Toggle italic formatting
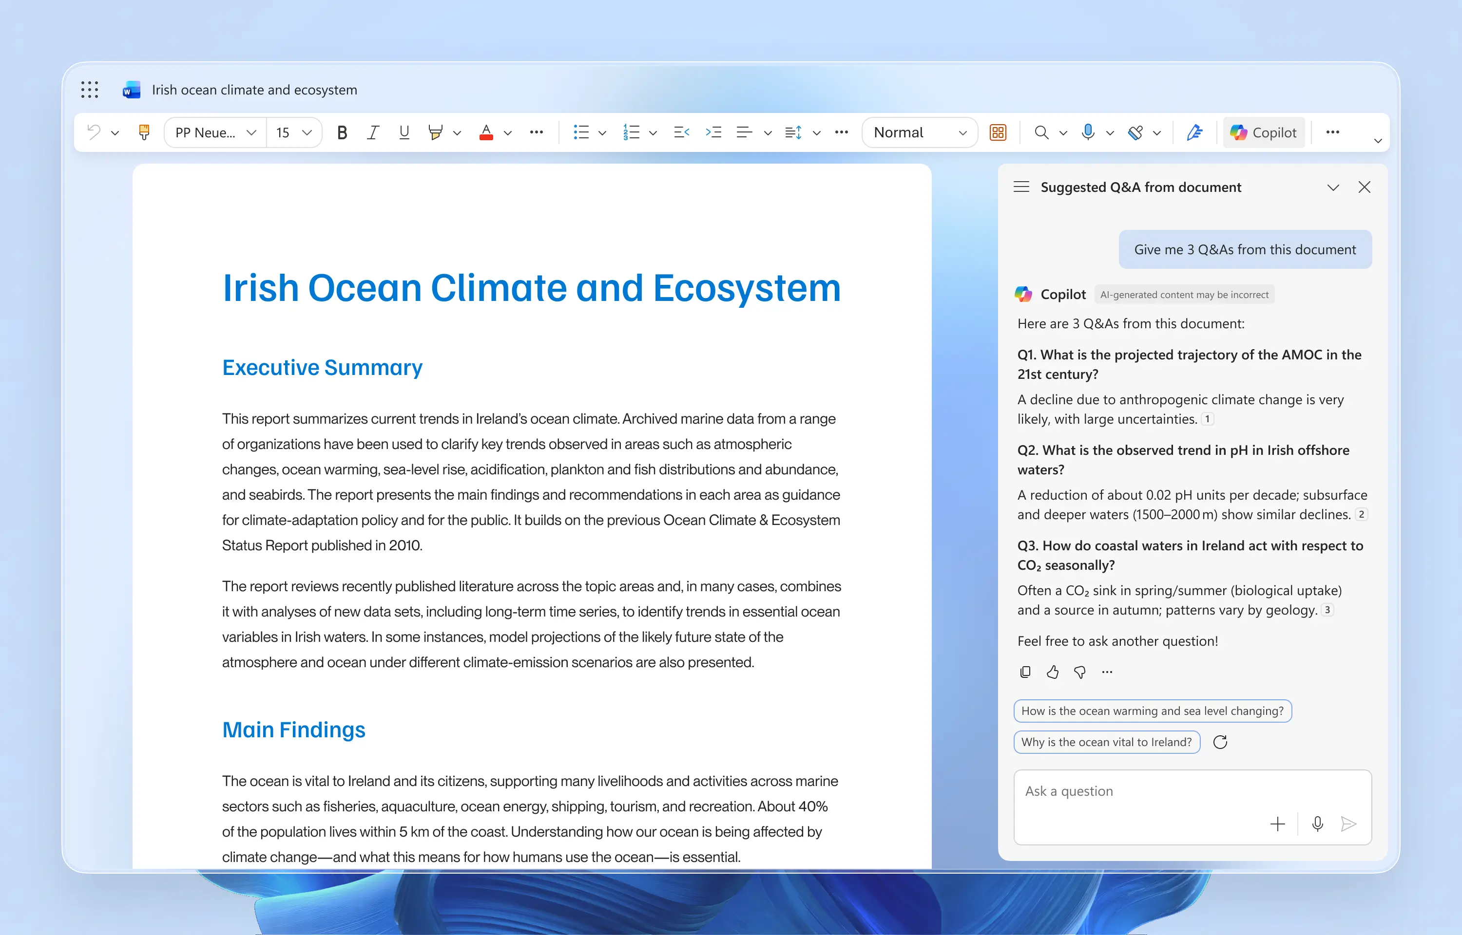This screenshot has width=1462, height=935. pos(373,132)
